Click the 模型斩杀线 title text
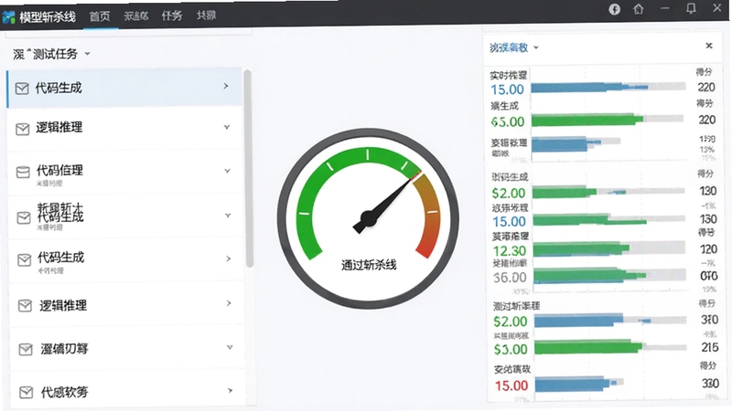 [48, 17]
